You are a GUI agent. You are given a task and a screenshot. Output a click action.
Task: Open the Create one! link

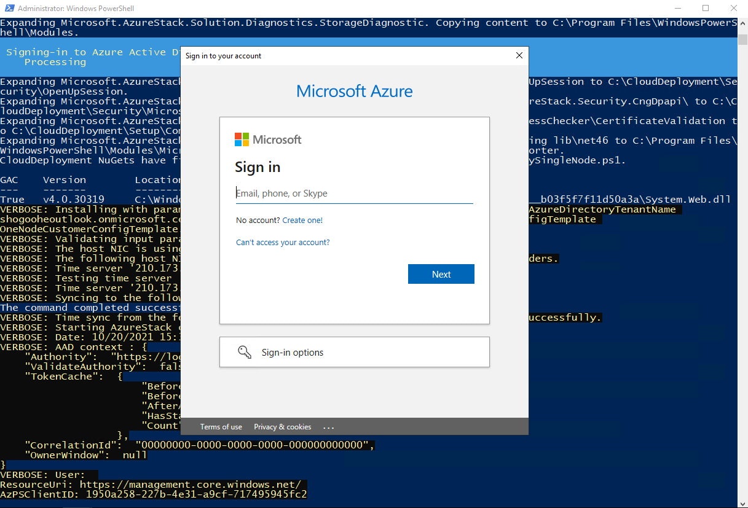click(x=302, y=220)
